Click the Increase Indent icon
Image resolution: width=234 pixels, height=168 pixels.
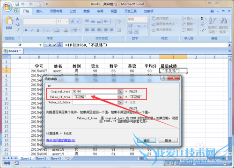(x=111, y=30)
